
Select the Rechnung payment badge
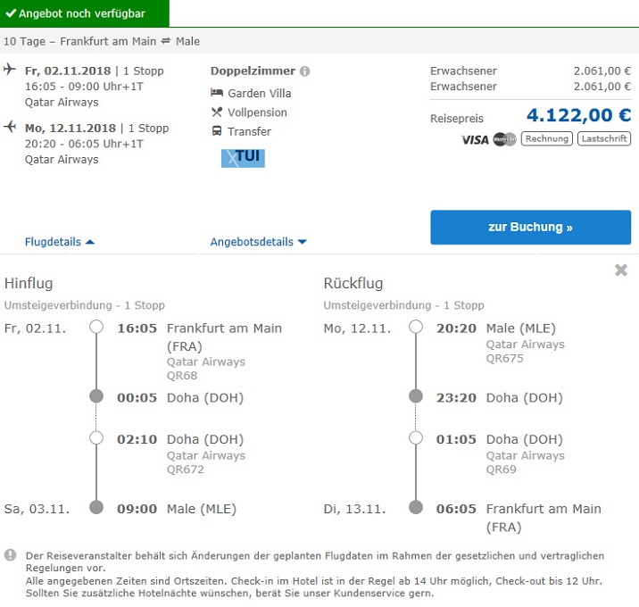(546, 139)
